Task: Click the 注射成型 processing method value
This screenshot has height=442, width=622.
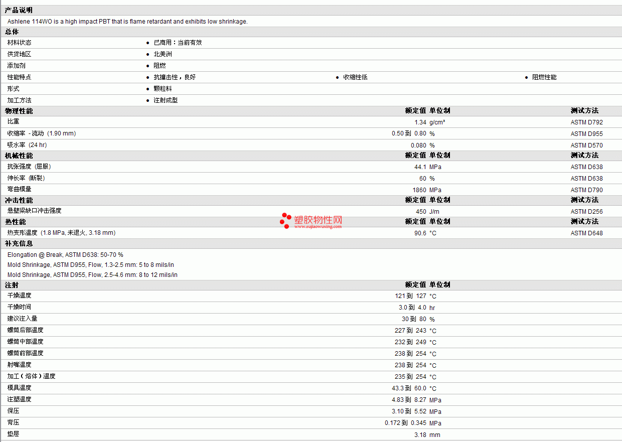Action: click(166, 100)
